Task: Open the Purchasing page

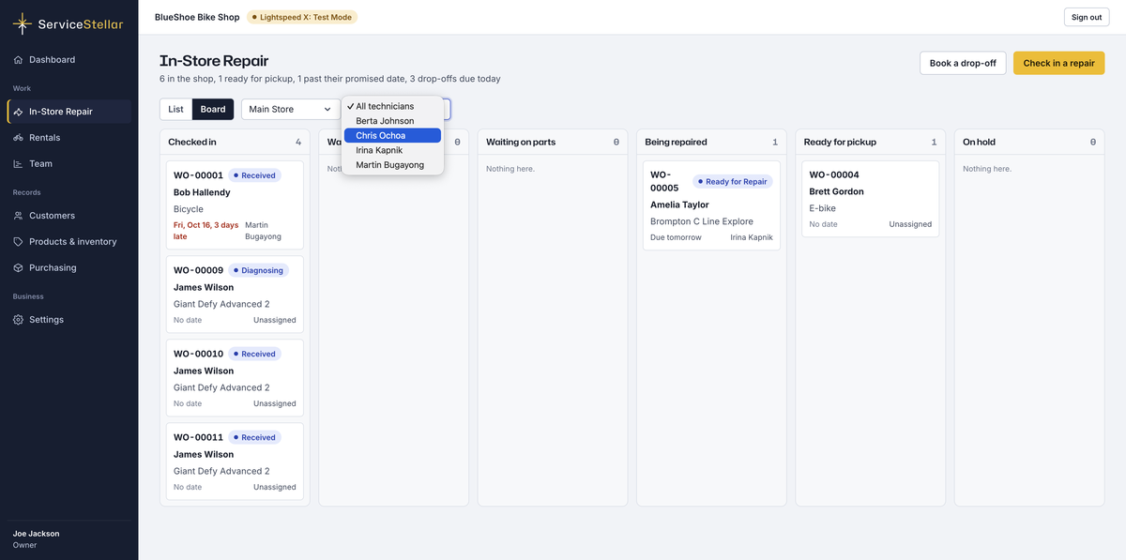Action: click(x=69, y=268)
